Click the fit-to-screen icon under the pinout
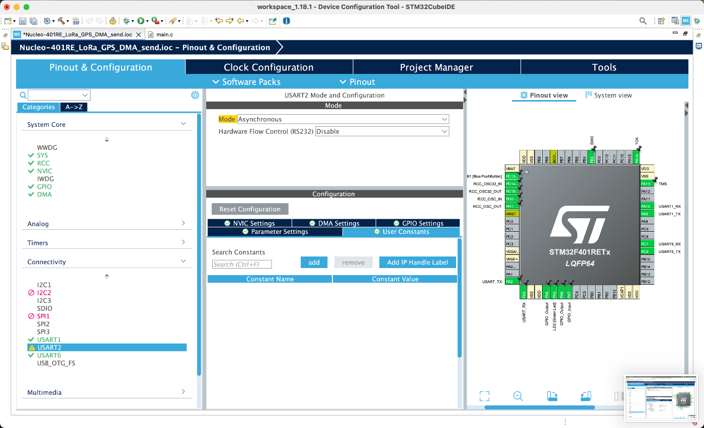The image size is (704, 428). [x=484, y=396]
